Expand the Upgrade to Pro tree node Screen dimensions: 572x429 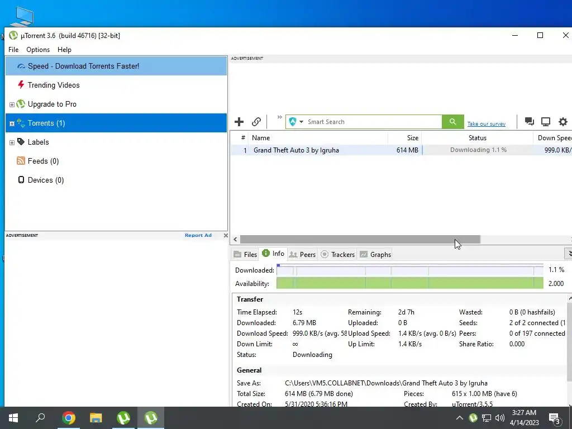12,104
